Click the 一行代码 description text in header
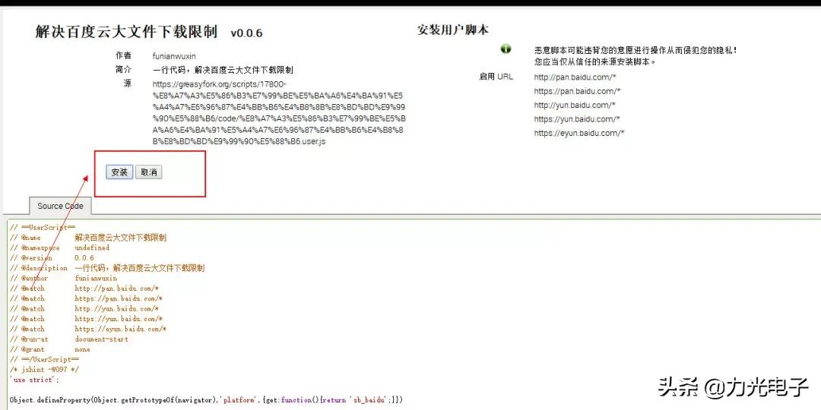The width and height of the screenshot is (821, 410). pos(223,70)
